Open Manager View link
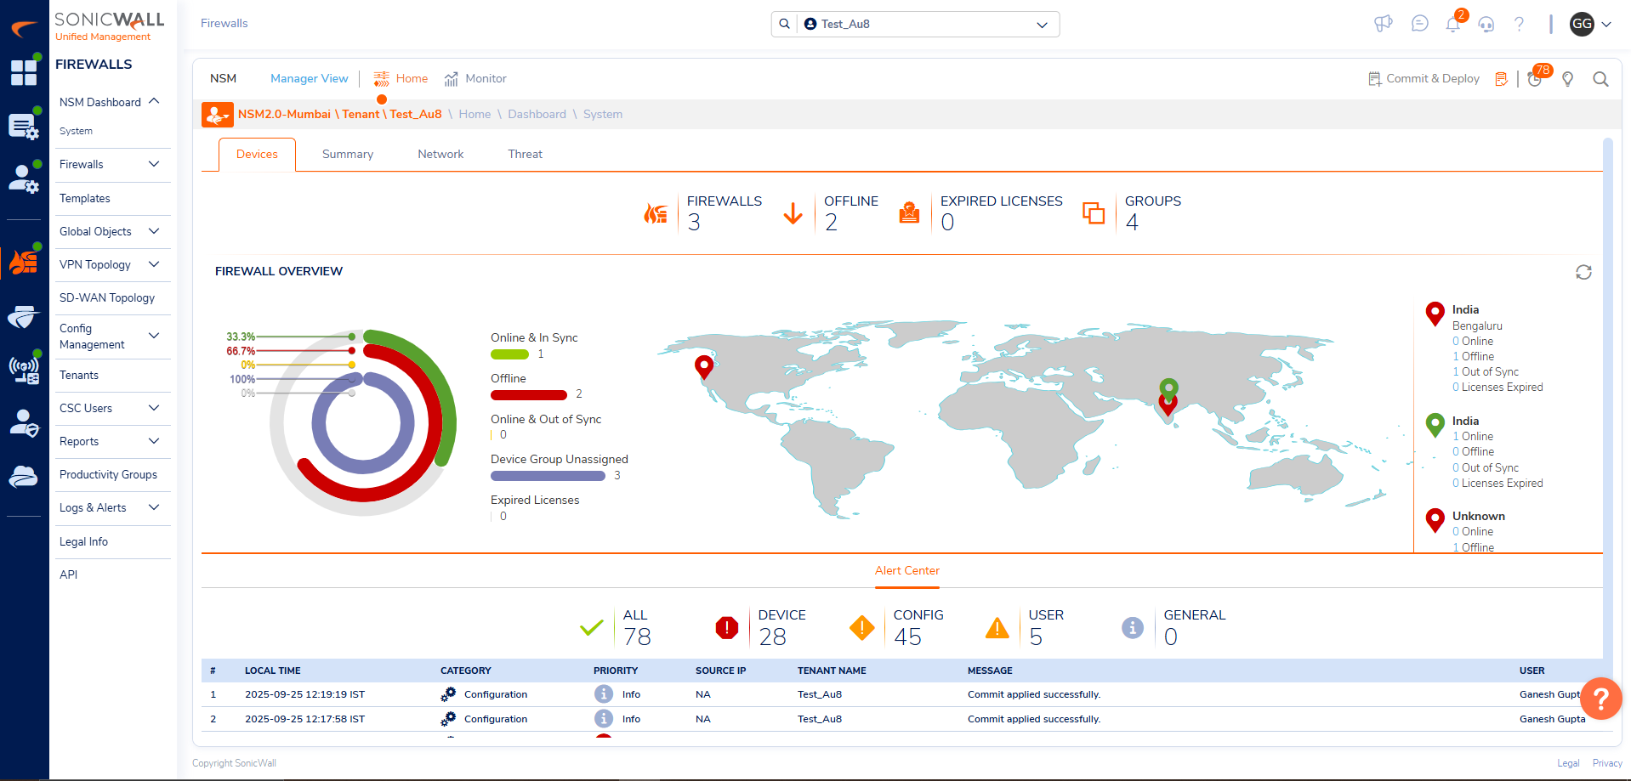The width and height of the screenshot is (1631, 781). (309, 78)
